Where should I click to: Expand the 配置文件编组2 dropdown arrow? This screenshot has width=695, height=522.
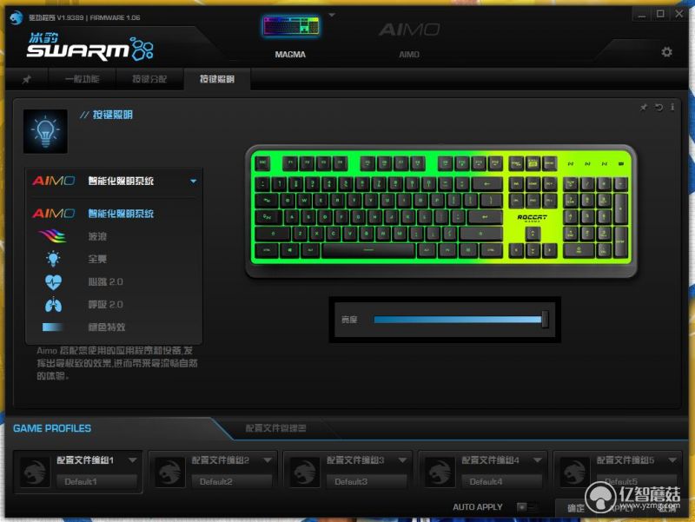point(268,460)
